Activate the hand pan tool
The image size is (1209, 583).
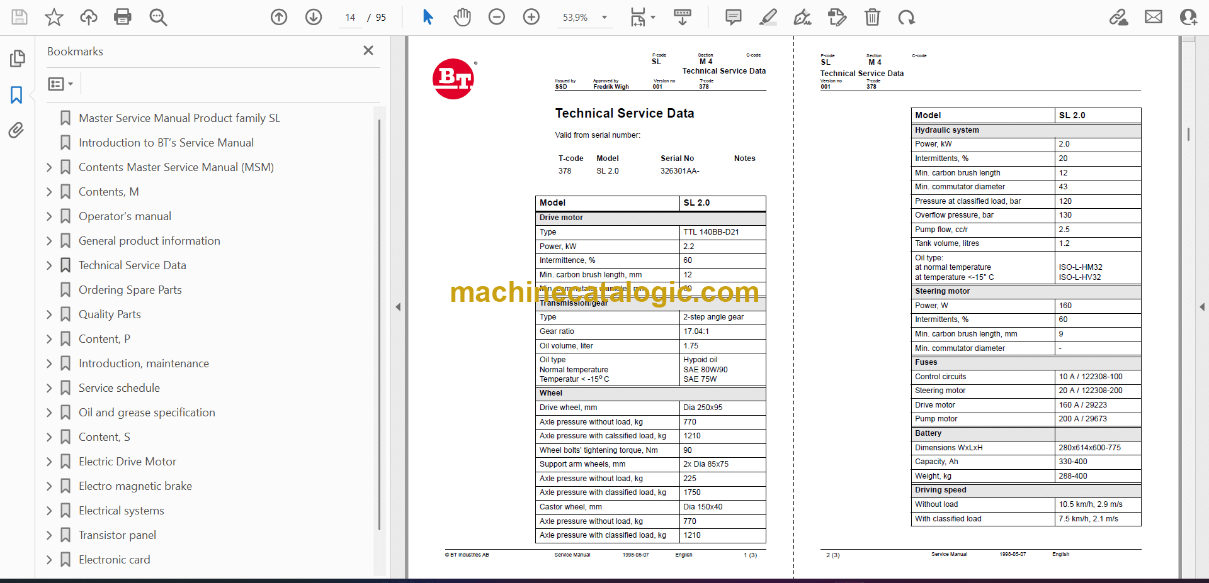point(462,17)
